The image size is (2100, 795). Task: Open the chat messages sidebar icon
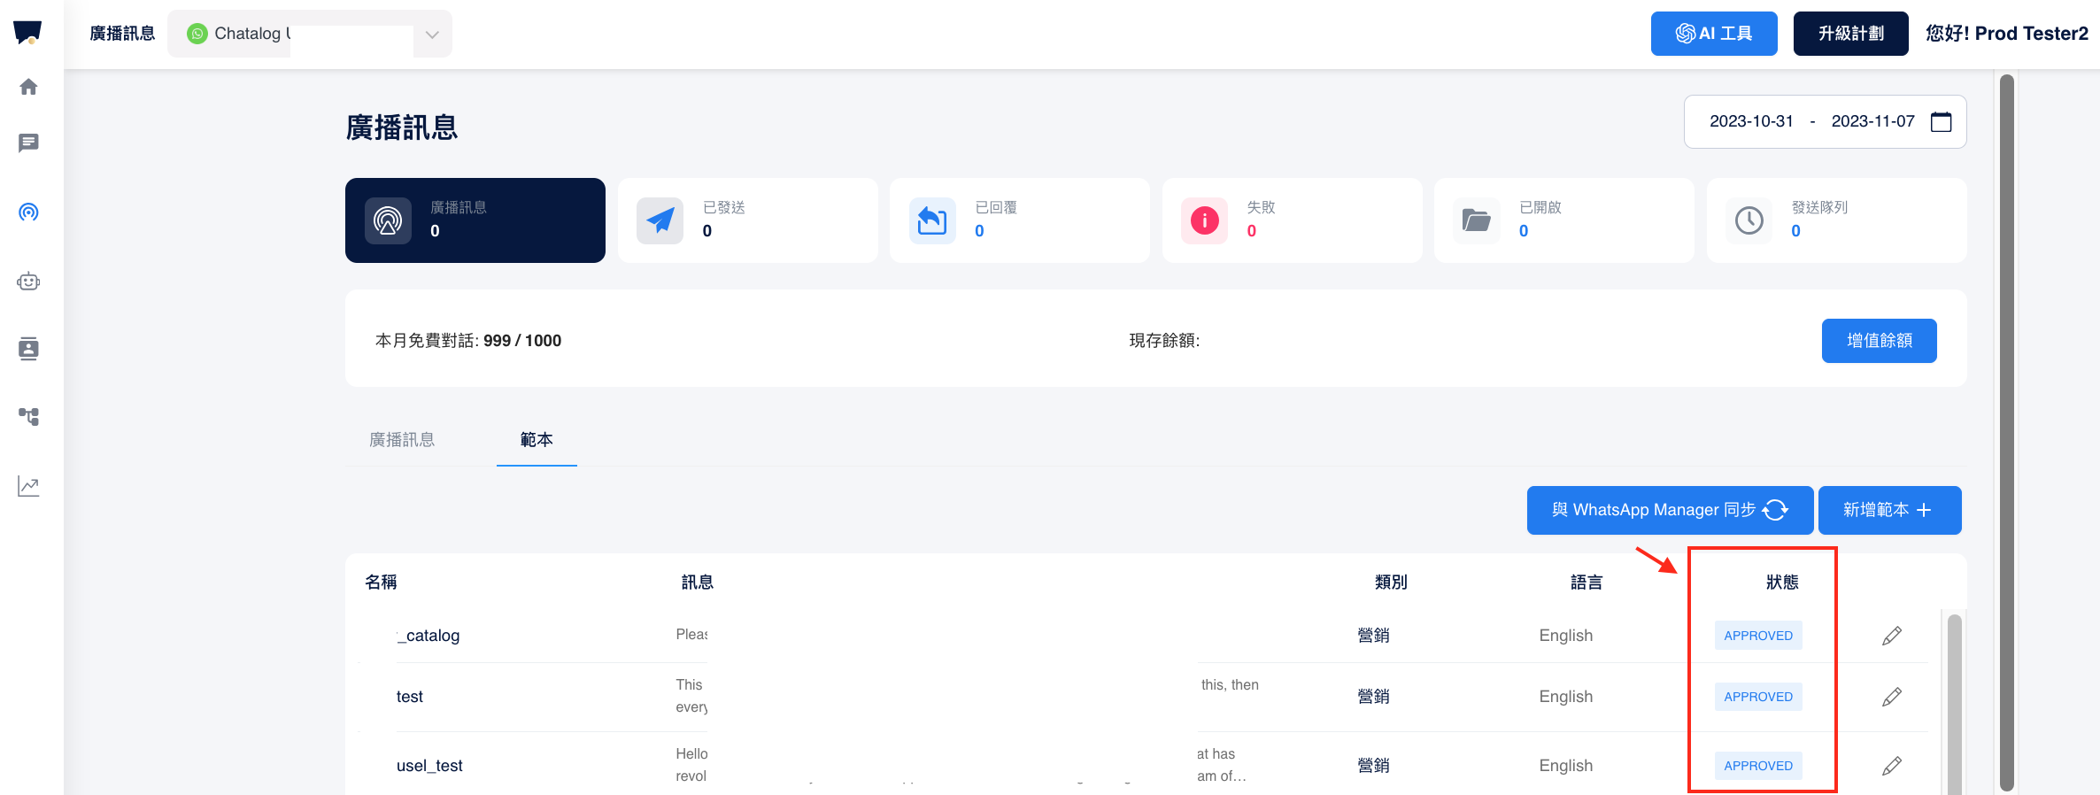[x=28, y=143]
